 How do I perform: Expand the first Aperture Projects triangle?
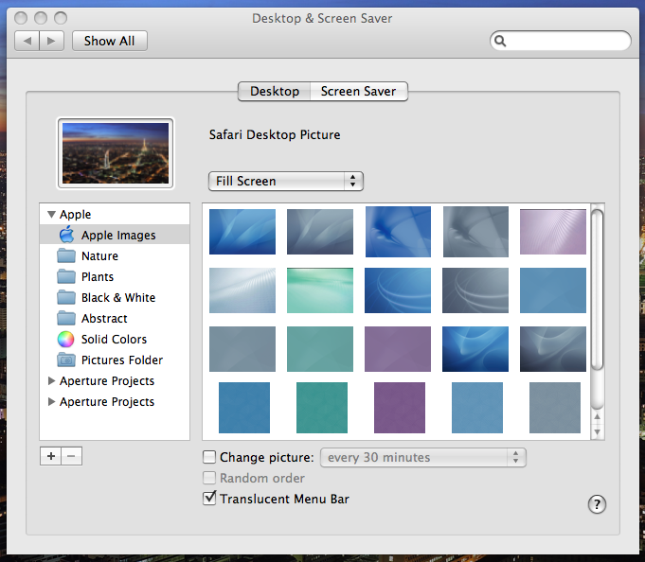51,381
